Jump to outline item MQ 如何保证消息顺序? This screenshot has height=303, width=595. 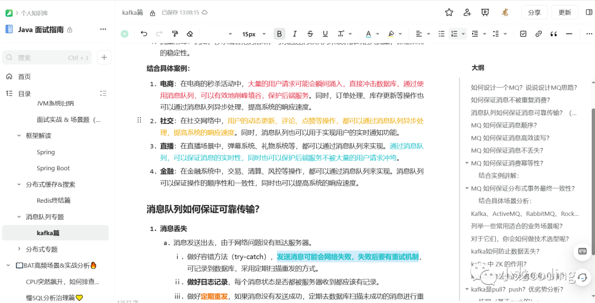point(504,125)
